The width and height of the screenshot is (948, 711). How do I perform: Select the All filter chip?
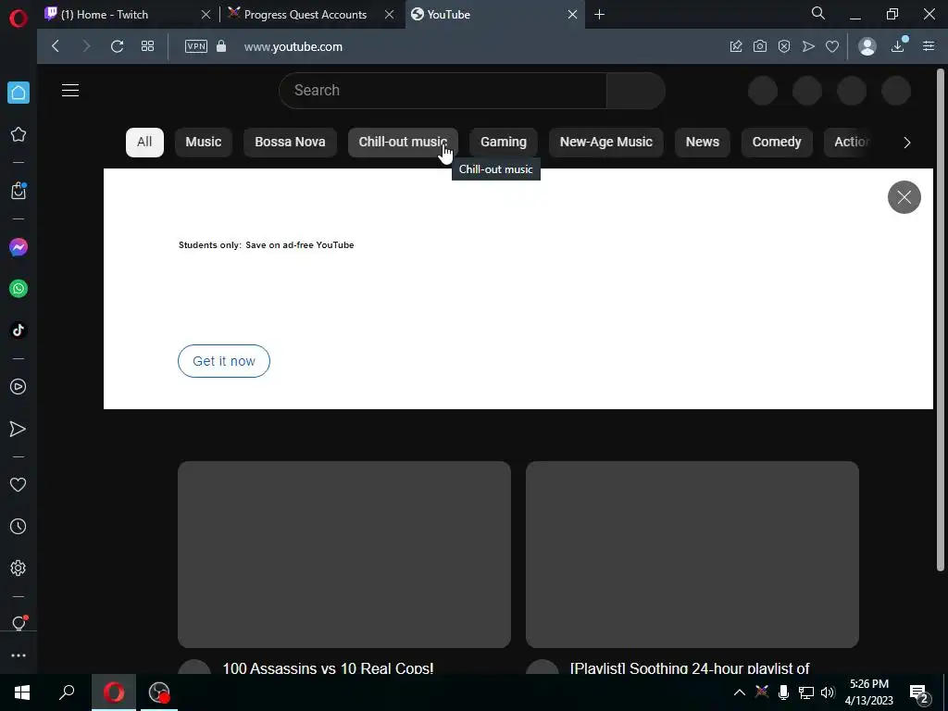144,142
